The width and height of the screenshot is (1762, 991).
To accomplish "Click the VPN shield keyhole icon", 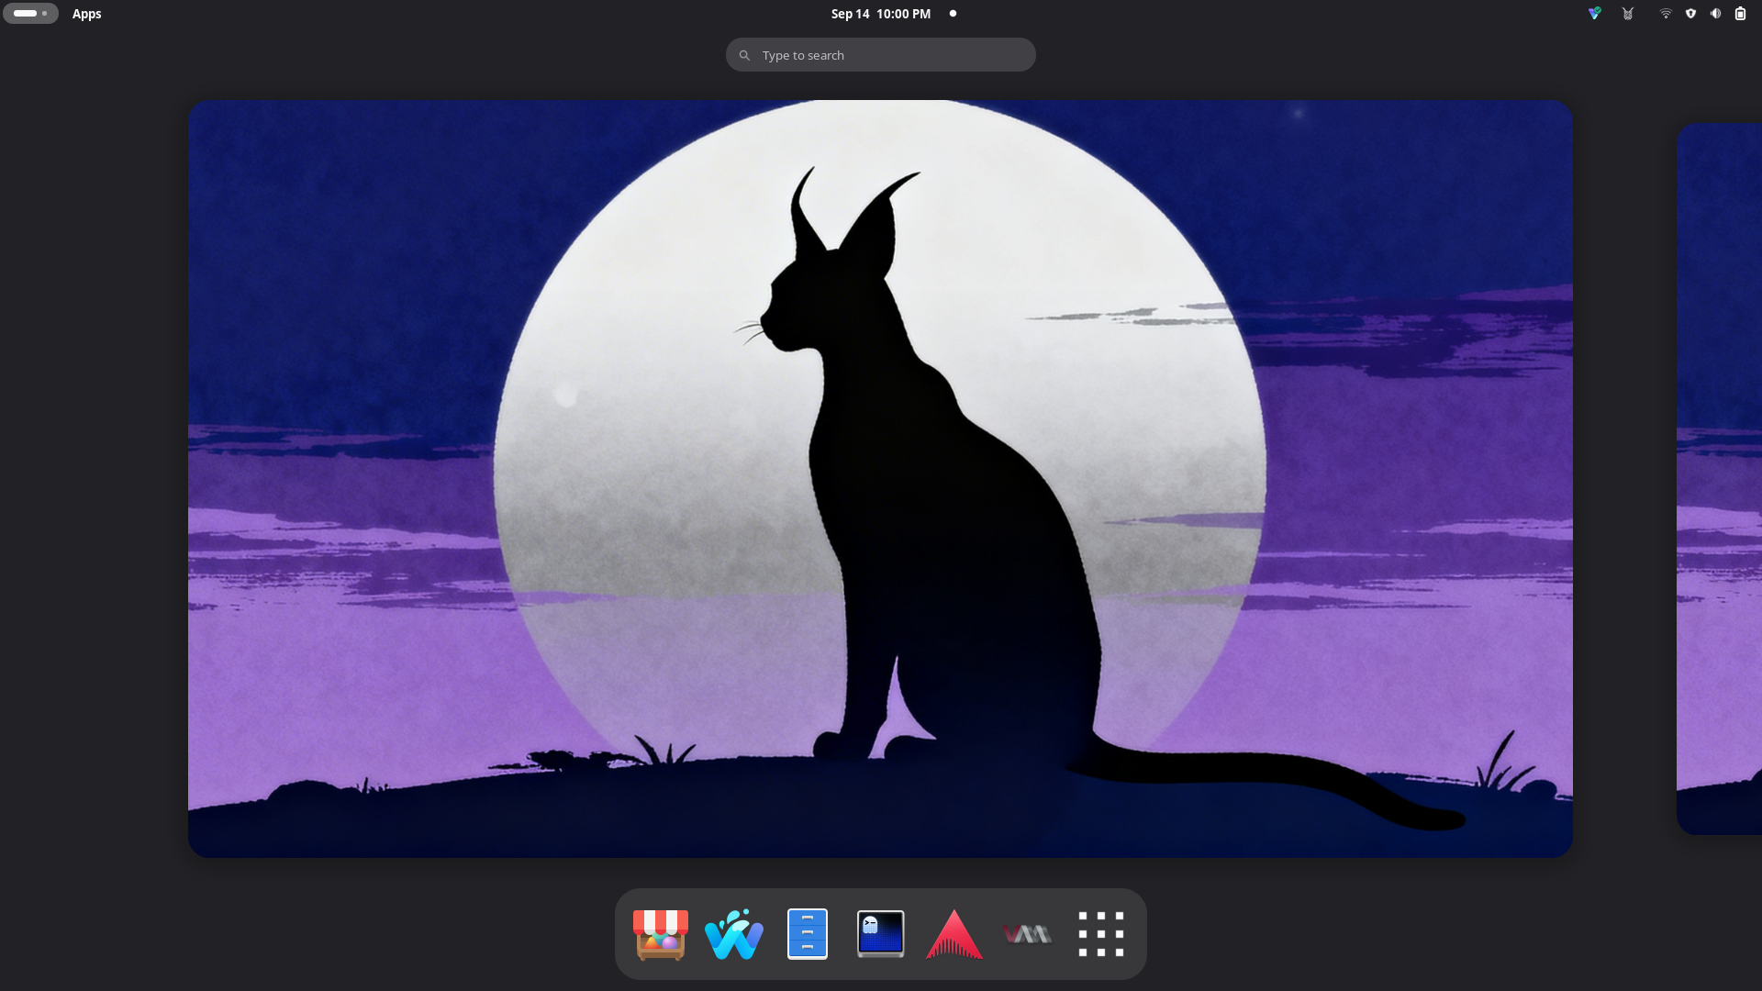I will pyautogui.click(x=1690, y=14).
